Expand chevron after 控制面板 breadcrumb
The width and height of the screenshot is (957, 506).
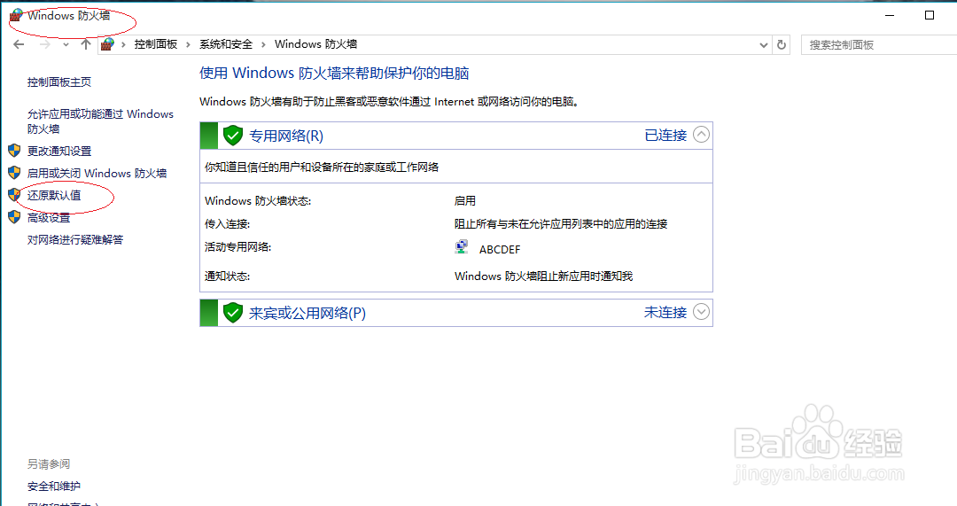pyautogui.click(x=188, y=44)
